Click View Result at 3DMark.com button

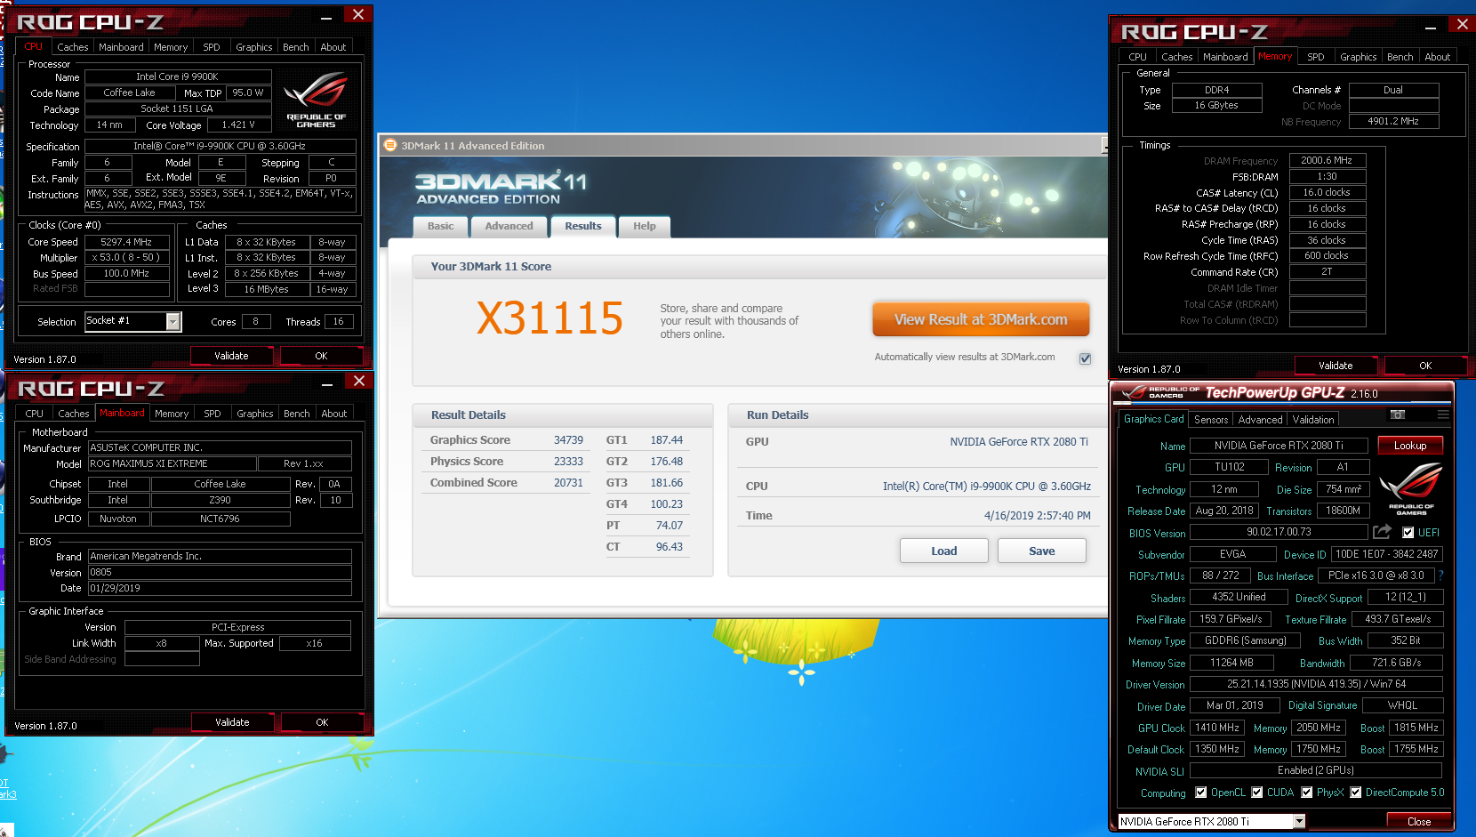pos(981,319)
